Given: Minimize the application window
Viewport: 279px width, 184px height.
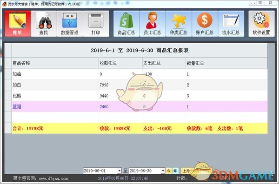Looking at the screenshot, I should pyautogui.click(x=253, y=3).
